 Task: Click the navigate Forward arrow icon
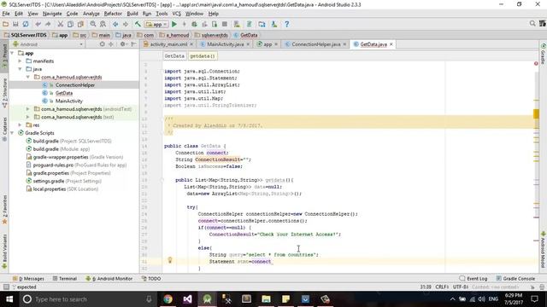(126, 24)
